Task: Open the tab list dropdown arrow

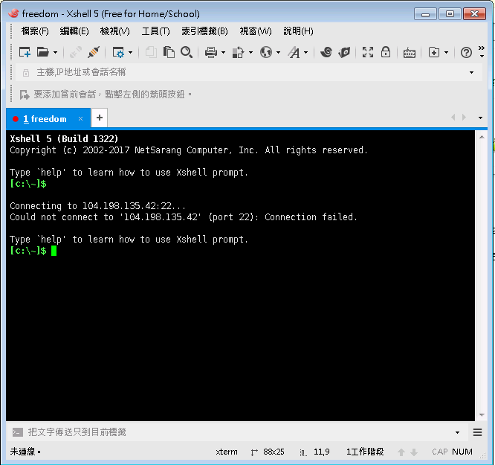Action: tap(480, 118)
